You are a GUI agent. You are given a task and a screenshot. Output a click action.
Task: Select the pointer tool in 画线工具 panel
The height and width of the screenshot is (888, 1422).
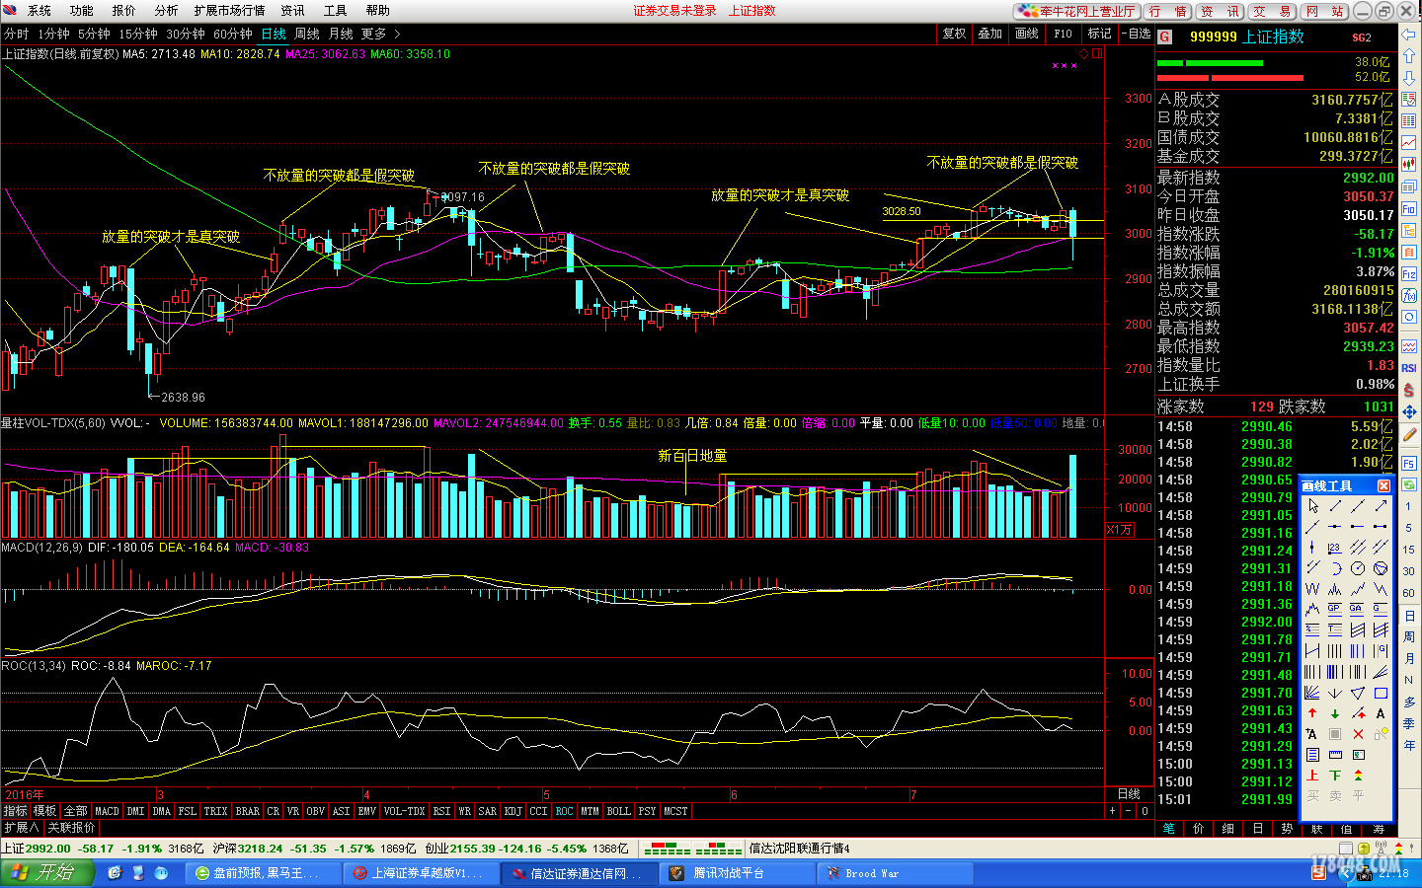pyautogui.click(x=1313, y=506)
